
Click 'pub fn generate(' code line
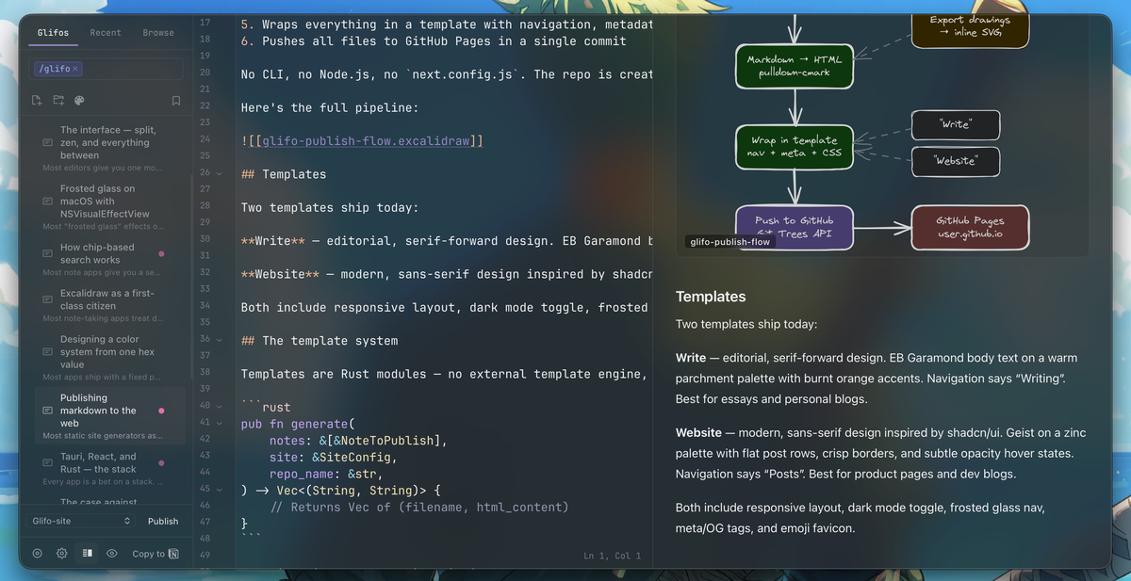(298, 424)
